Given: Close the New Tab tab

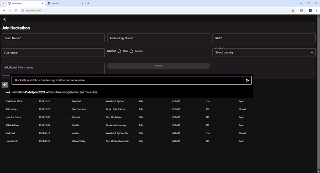Looking at the screenshot, I should [x=82, y=3].
